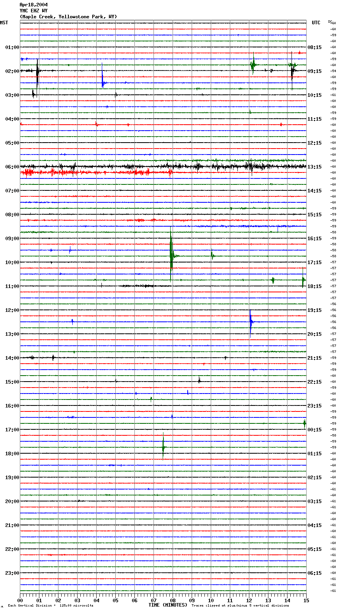
Task: Select the station code "YMC EHZ WY"
Action: pos(33,11)
